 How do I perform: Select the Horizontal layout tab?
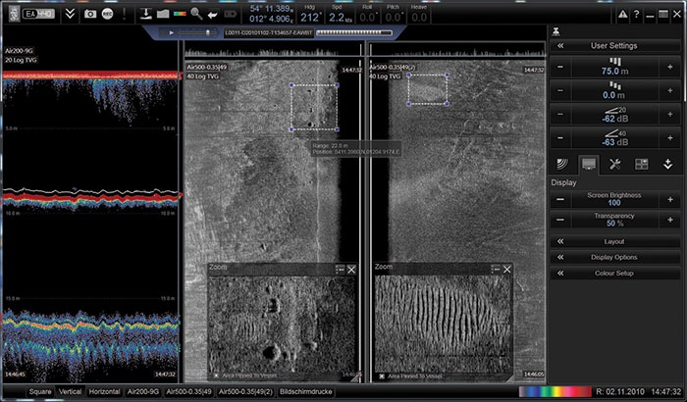click(104, 391)
